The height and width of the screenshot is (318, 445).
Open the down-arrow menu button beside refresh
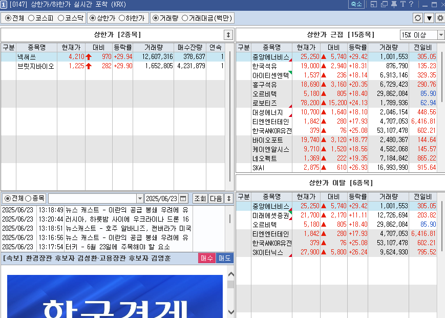[x=429, y=18]
